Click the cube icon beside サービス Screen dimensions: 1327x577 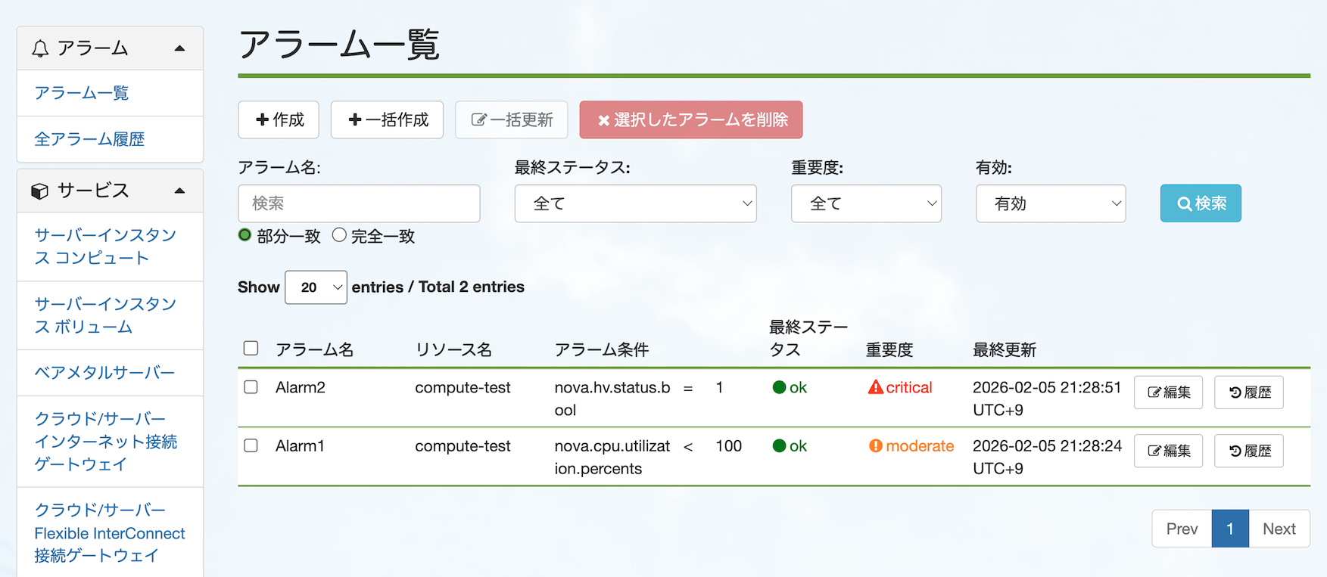[x=39, y=191]
